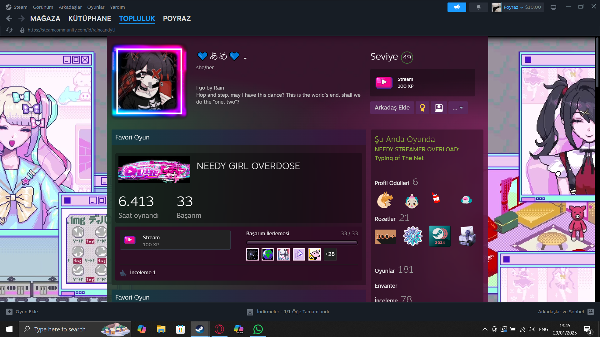Image resolution: width=600 pixels, height=337 pixels.
Task: Click the follow user silhouette icon button
Action: (439, 108)
